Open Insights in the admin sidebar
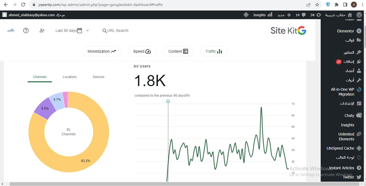The height and width of the screenshot is (186, 366). pos(347,125)
